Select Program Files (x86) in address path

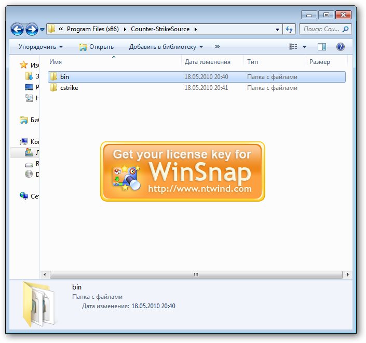(x=92, y=29)
